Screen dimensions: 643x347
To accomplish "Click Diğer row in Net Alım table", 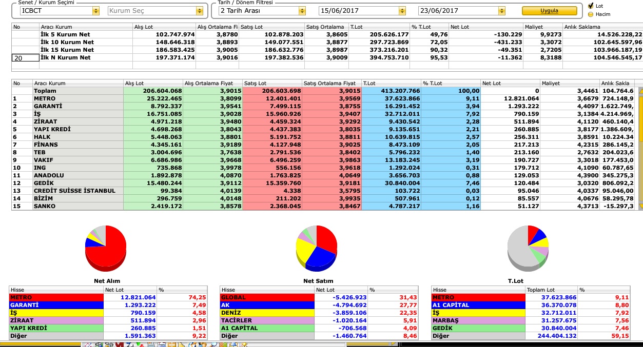I will (x=108, y=336).
